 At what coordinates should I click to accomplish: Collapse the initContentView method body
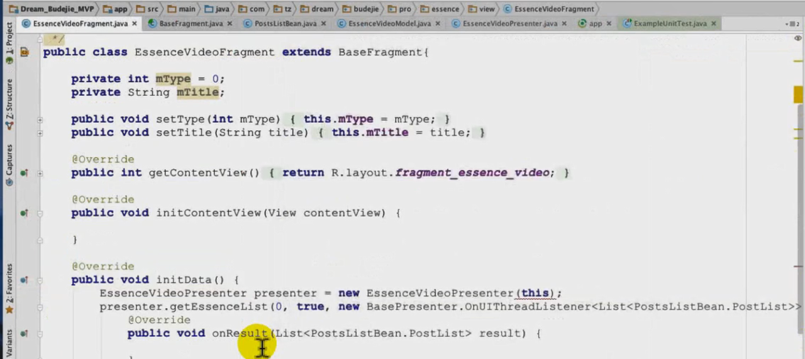pyautogui.click(x=40, y=213)
